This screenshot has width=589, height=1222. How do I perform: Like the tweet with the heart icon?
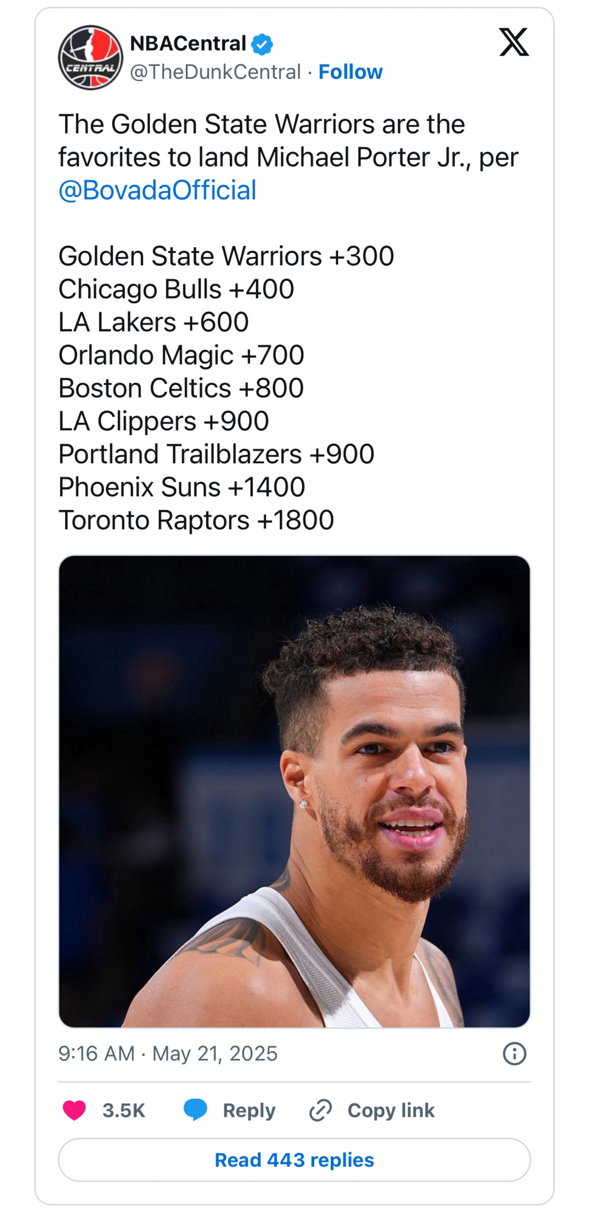click(74, 1110)
